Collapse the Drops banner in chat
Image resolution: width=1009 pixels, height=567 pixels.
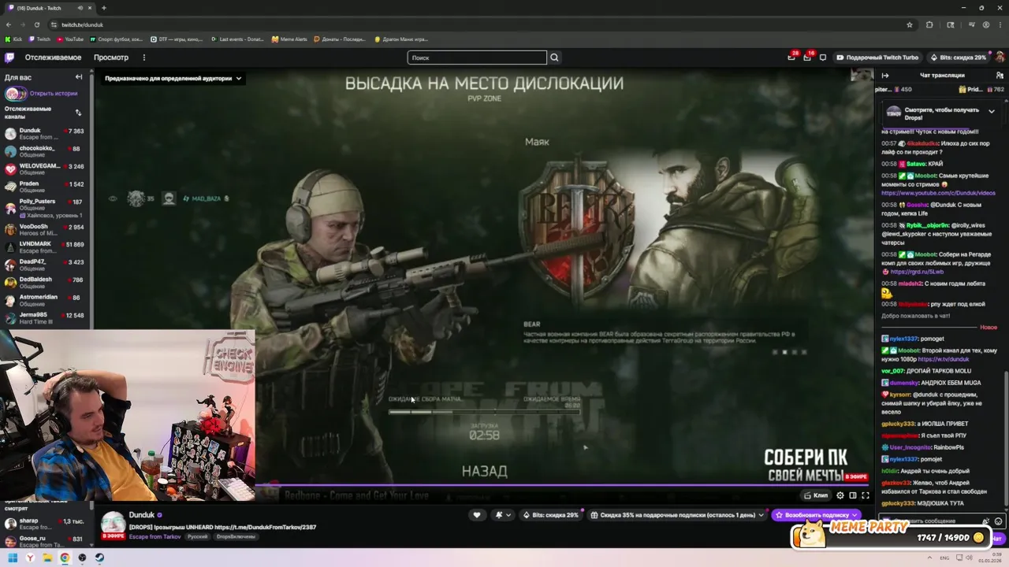pos(991,112)
